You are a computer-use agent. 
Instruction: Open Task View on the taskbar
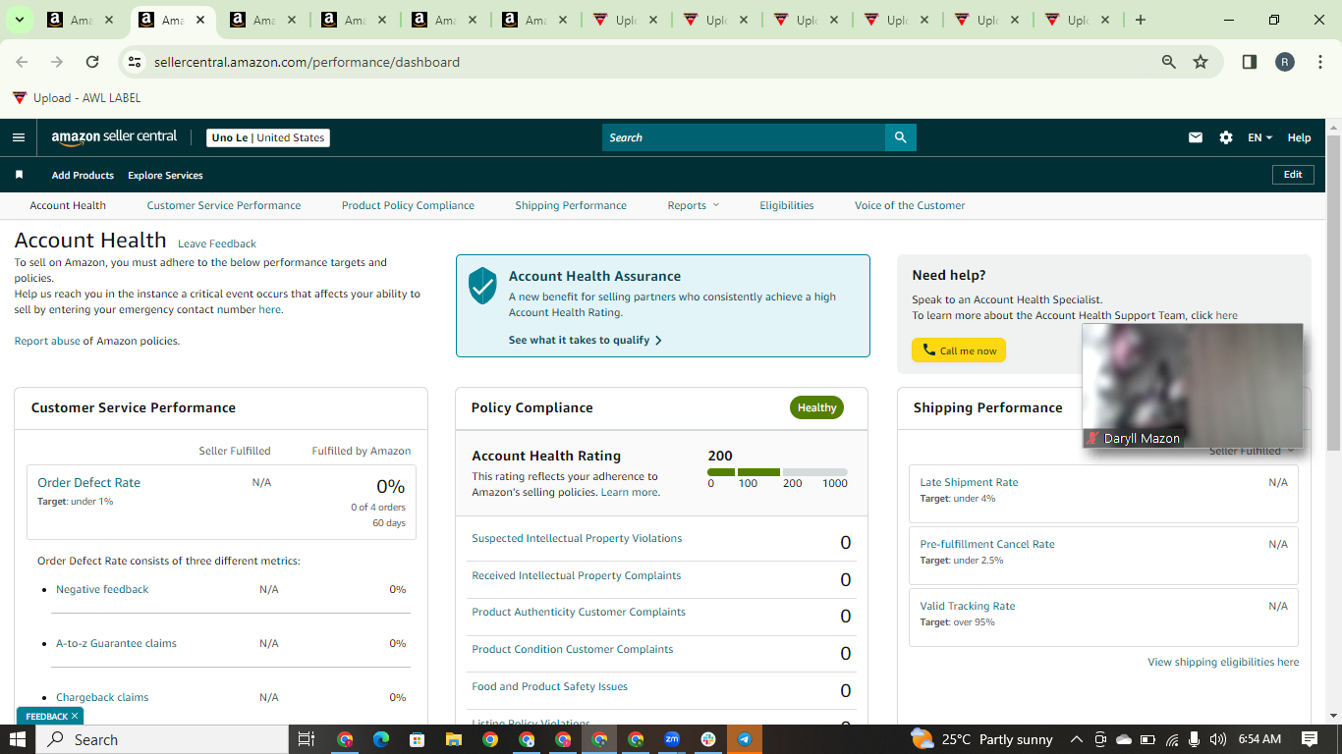pos(307,739)
